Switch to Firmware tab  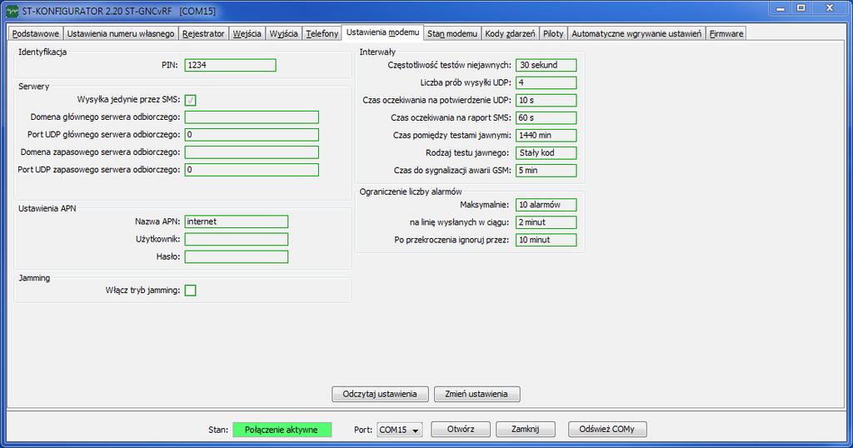726,33
